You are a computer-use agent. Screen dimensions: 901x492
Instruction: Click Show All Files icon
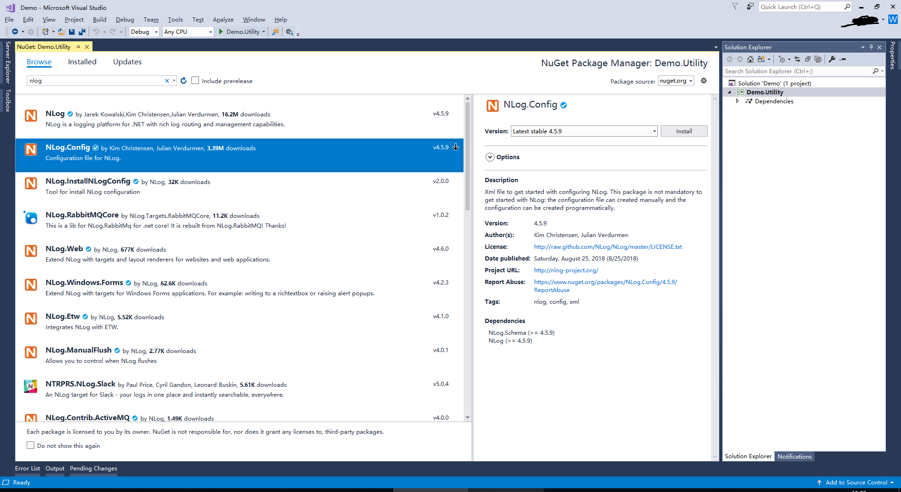(818, 59)
